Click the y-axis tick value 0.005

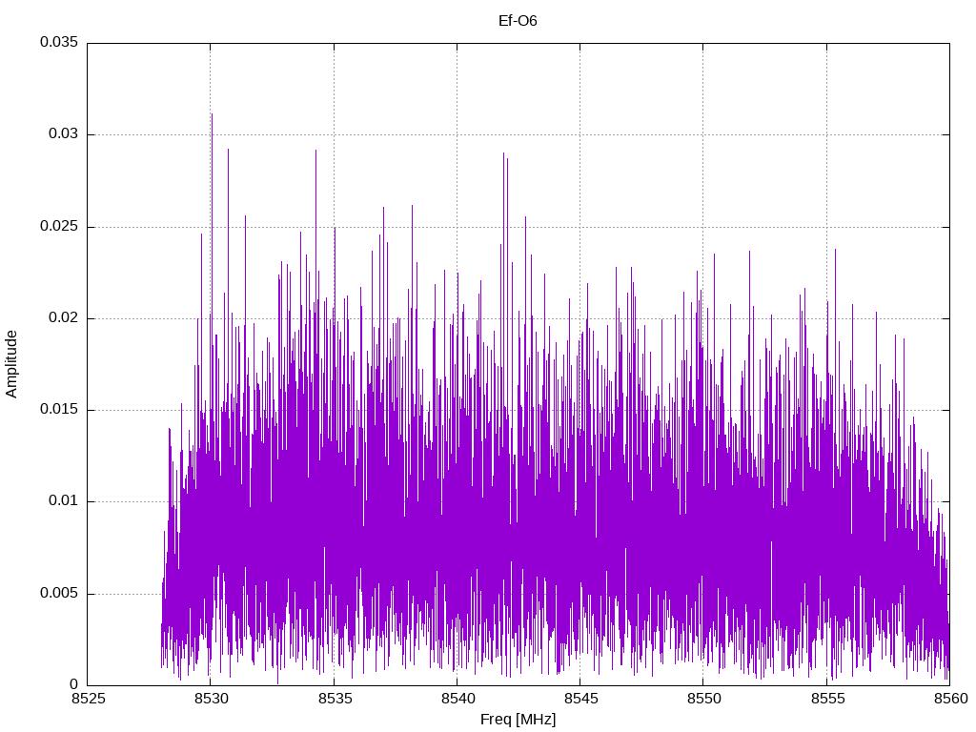point(60,593)
